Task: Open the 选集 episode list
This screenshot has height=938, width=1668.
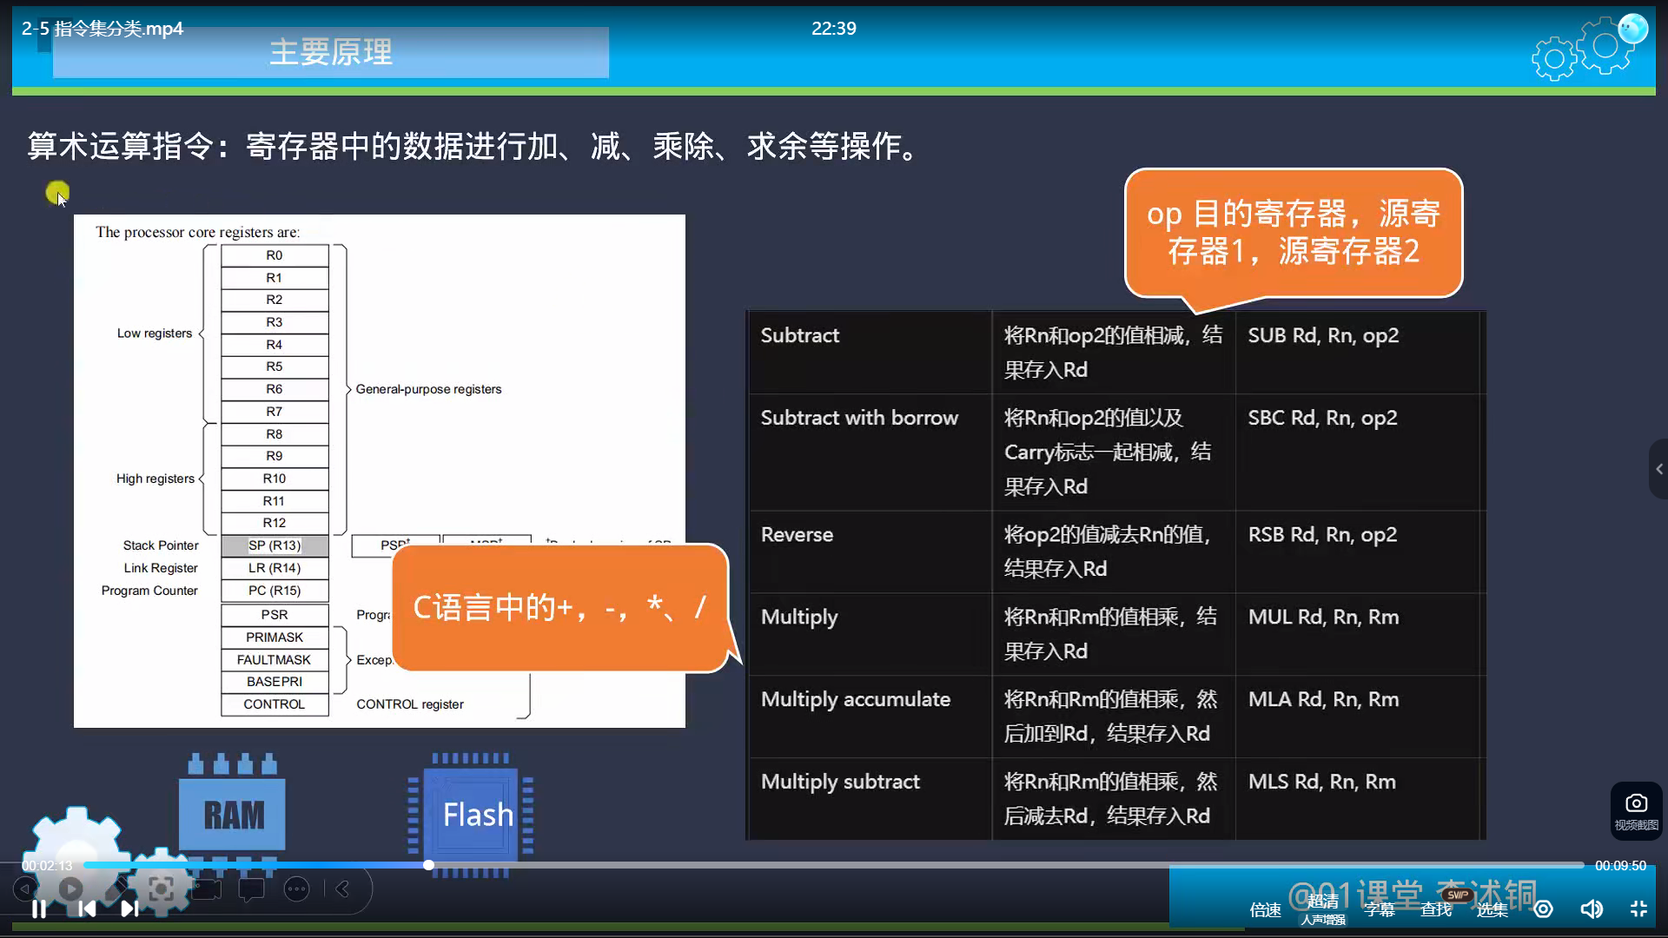Action: tap(1492, 909)
